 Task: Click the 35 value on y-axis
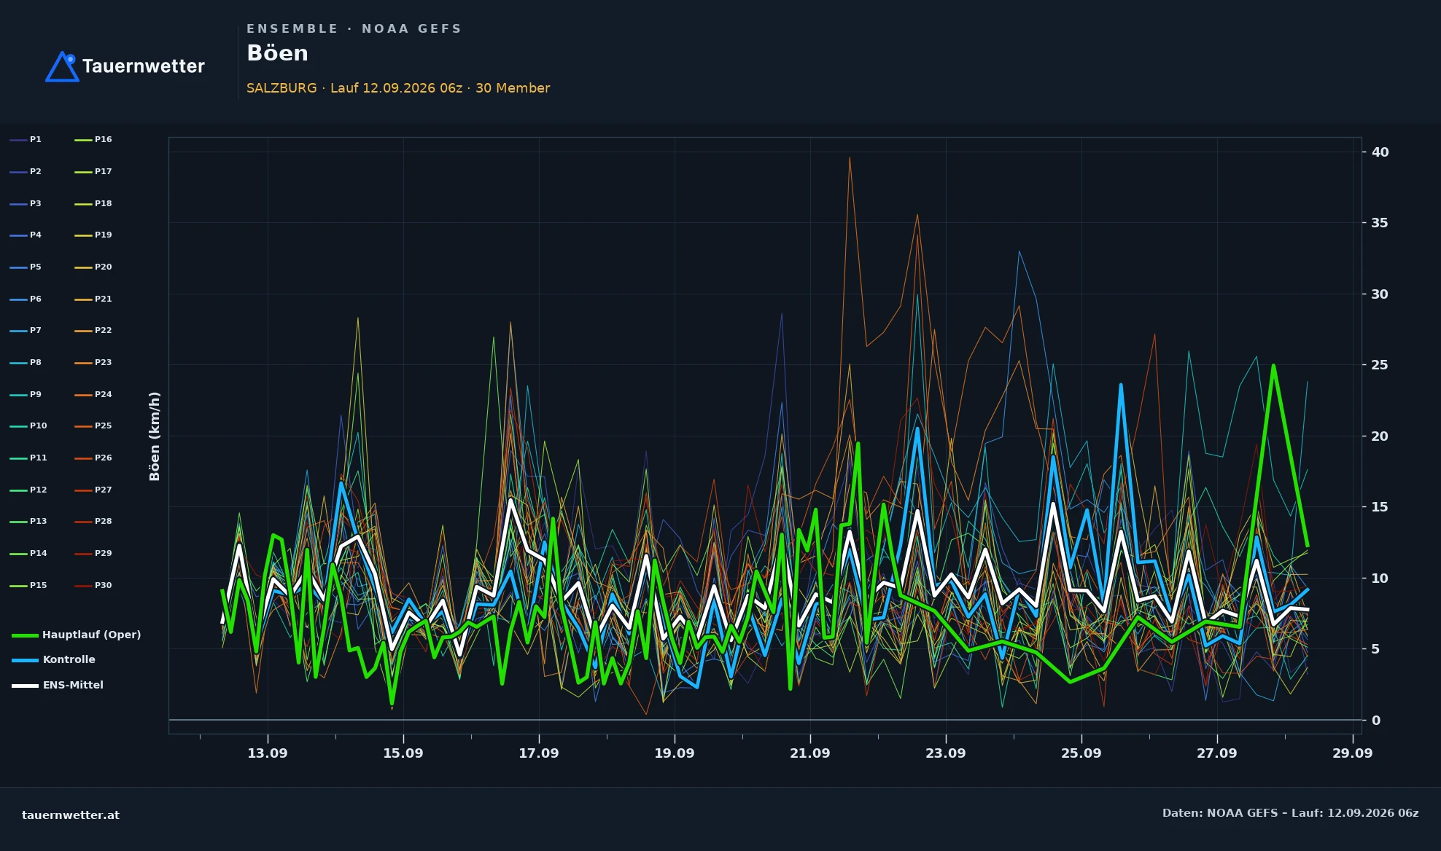coord(1380,223)
